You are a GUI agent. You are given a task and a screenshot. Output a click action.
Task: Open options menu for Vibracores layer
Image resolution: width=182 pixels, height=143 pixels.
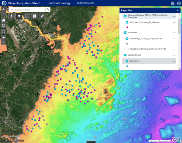point(174,33)
